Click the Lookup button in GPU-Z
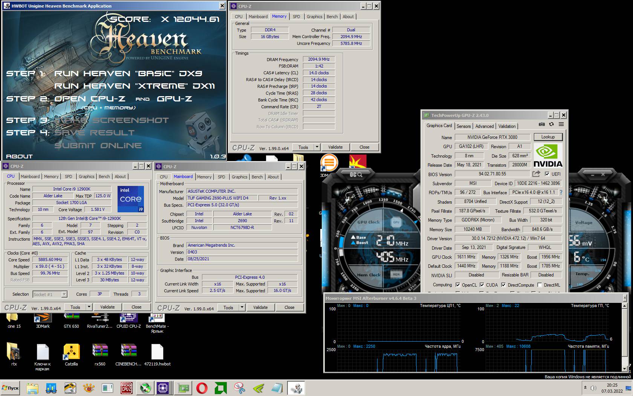Screen dimensions: 633x396 coord(548,137)
